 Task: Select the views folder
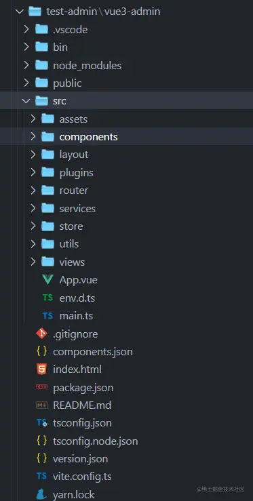coord(72,262)
